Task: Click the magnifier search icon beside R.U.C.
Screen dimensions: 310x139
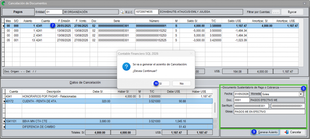Action: (122, 12)
